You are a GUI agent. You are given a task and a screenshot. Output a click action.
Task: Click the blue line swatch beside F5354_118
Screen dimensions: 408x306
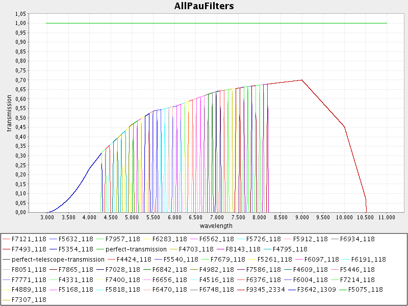pyautogui.click(x=52, y=249)
